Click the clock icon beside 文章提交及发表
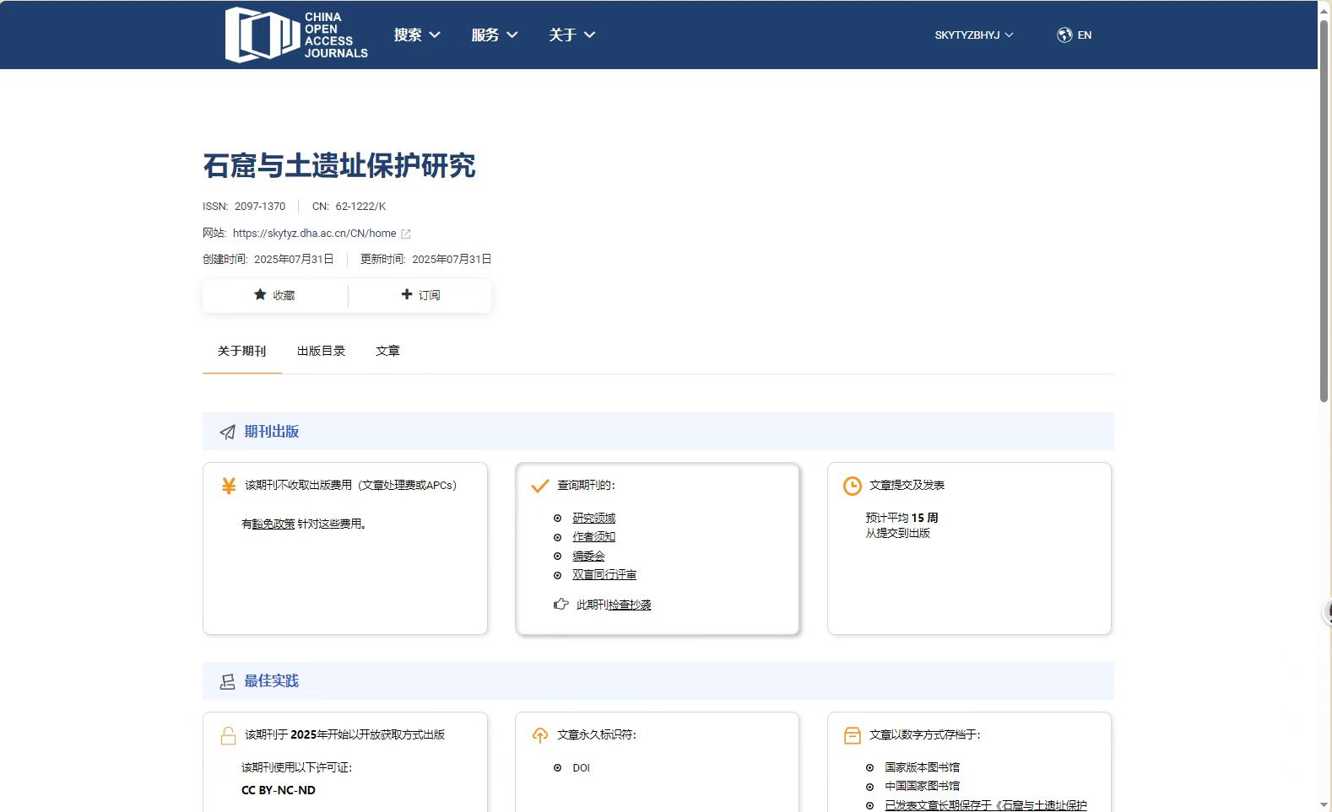 (x=853, y=486)
